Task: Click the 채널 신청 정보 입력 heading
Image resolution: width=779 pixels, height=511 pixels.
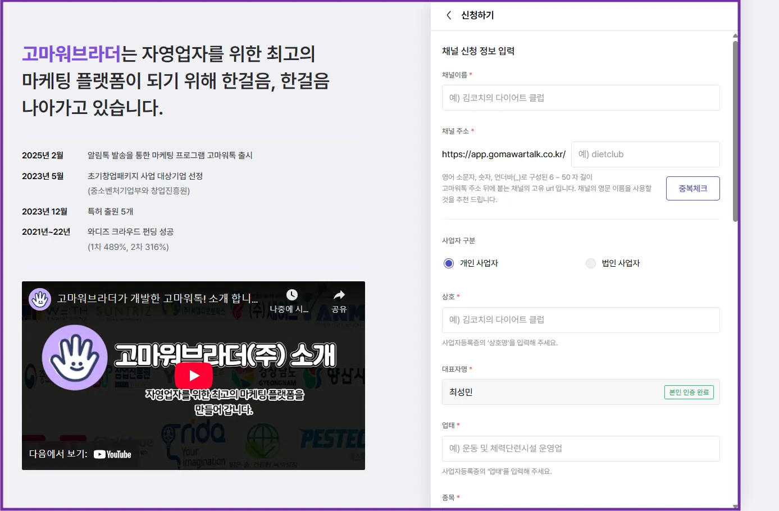Action: (x=478, y=51)
